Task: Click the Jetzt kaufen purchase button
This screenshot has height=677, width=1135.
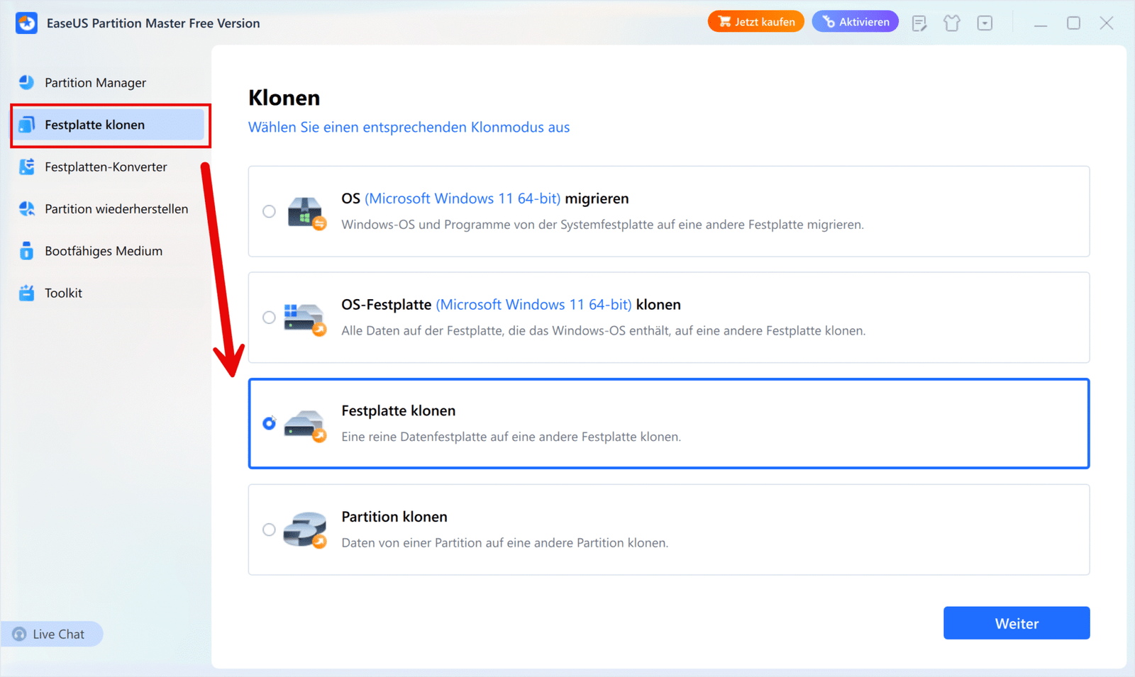Action: 755,21
